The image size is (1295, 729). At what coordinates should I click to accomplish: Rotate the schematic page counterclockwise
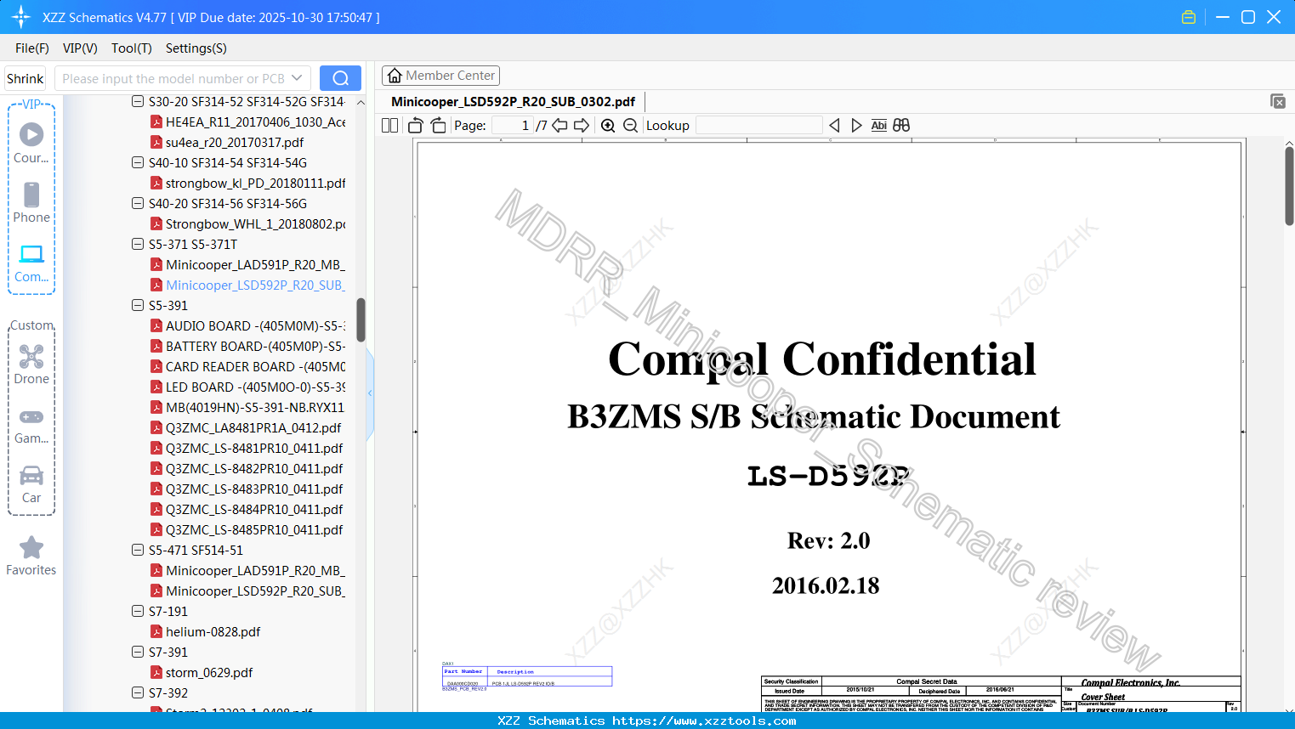tap(414, 125)
